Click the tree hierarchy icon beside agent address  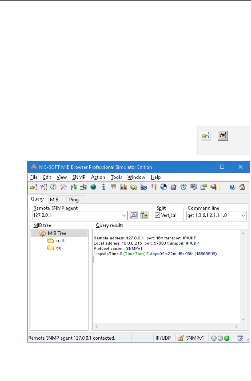tap(144, 215)
